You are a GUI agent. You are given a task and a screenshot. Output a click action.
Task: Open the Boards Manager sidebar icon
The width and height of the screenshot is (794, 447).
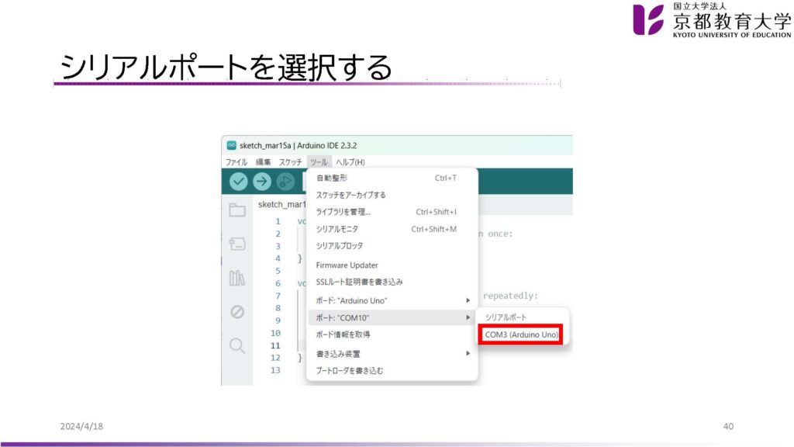pos(237,244)
